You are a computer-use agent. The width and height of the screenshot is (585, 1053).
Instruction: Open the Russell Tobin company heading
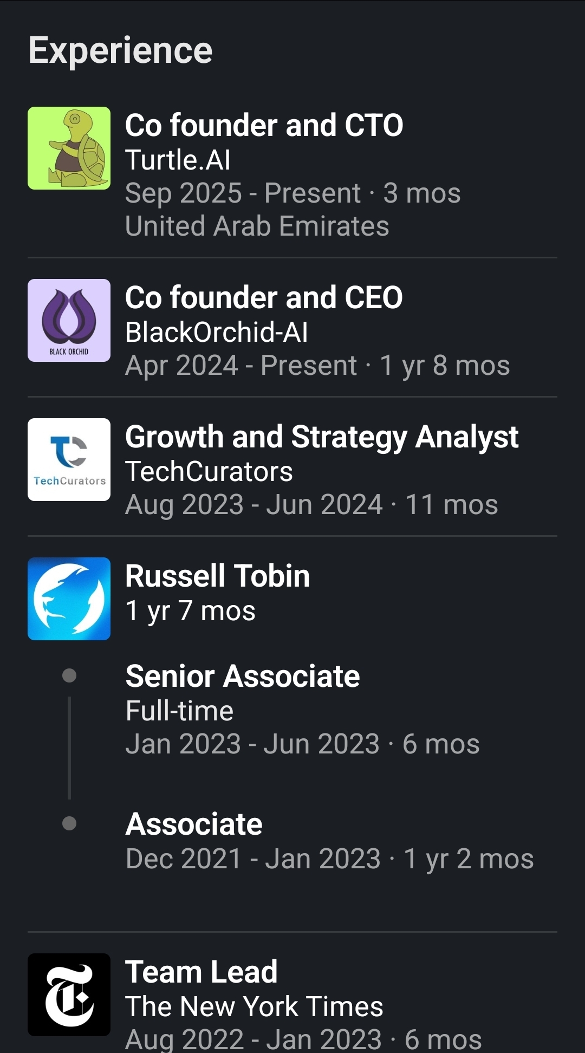217,576
